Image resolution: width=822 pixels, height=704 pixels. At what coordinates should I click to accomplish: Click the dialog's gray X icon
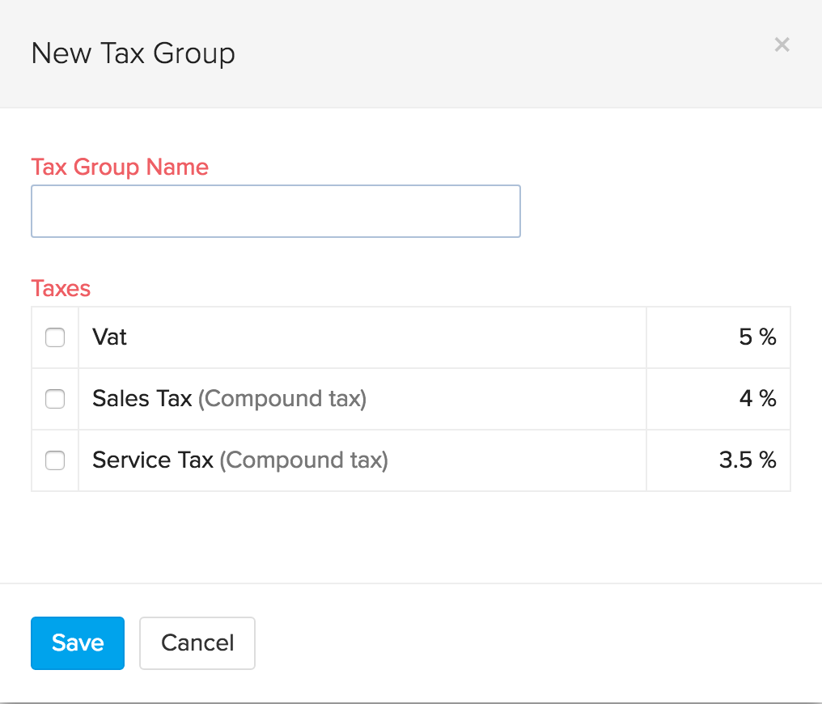tap(782, 45)
